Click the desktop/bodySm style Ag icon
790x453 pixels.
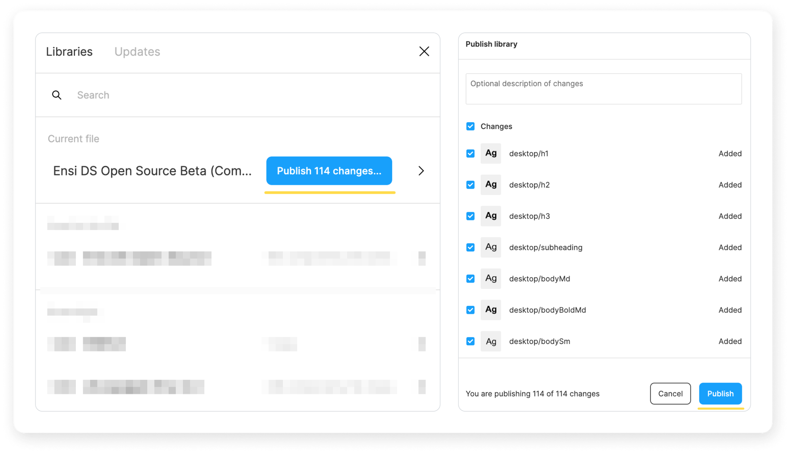pyautogui.click(x=490, y=341)
